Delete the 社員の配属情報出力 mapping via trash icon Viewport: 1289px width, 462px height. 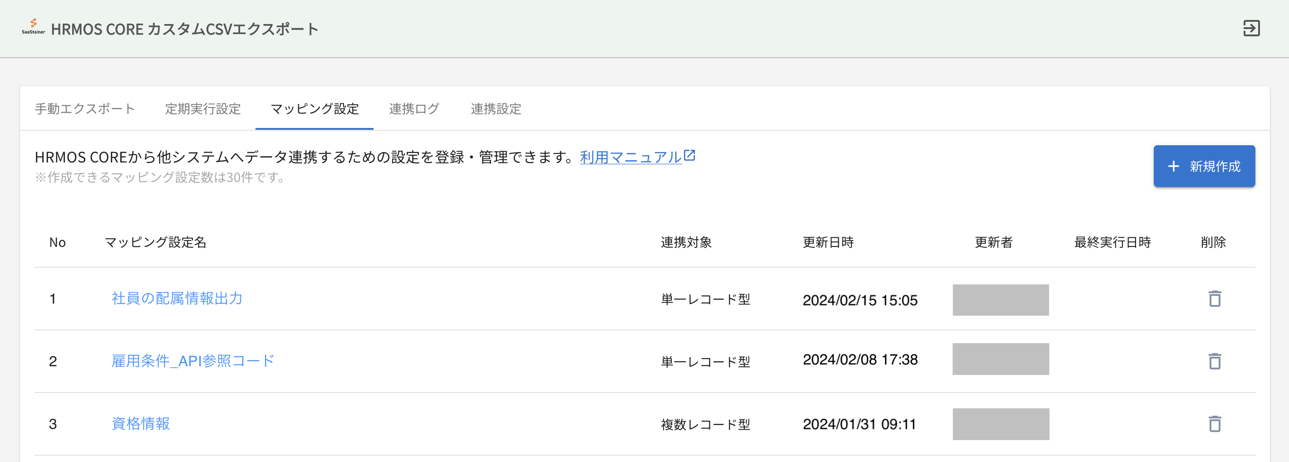[1215, 299]
